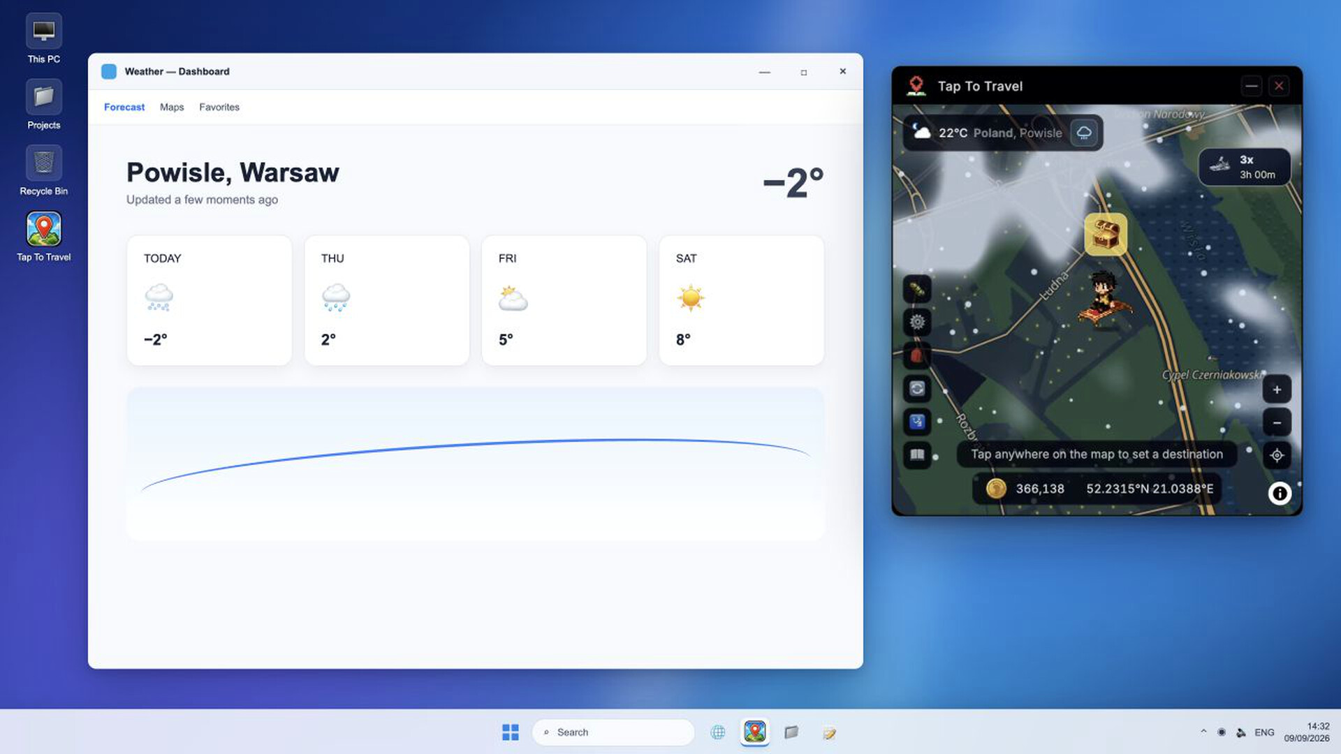Click the ENG language indicator
The image size is (1341, 754).
[1264, 732]
